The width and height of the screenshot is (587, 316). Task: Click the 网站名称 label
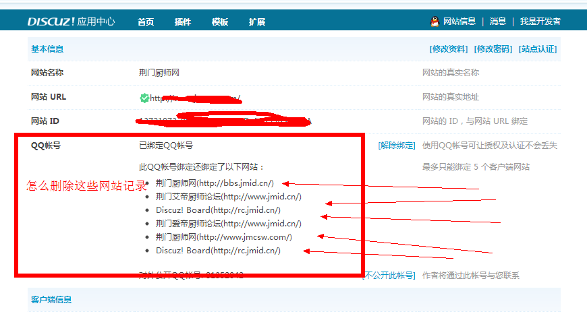(47, 73)
